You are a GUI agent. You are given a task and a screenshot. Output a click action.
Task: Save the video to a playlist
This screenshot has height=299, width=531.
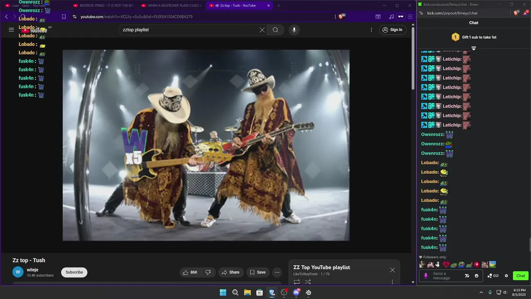(x=258, y=272)
